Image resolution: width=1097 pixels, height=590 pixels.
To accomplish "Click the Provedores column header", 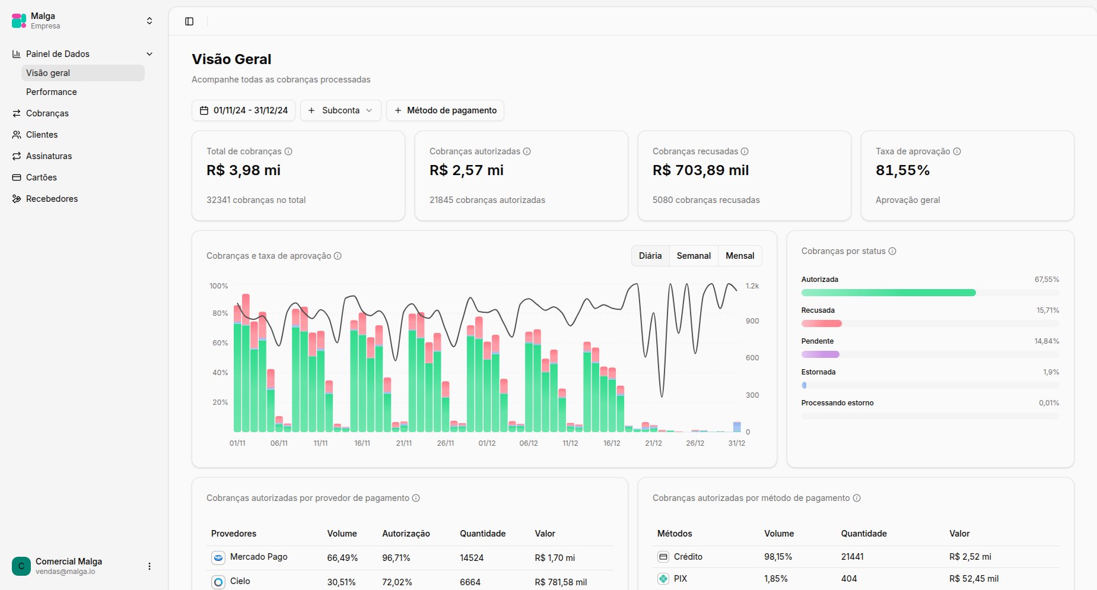I will click(234, 534).
